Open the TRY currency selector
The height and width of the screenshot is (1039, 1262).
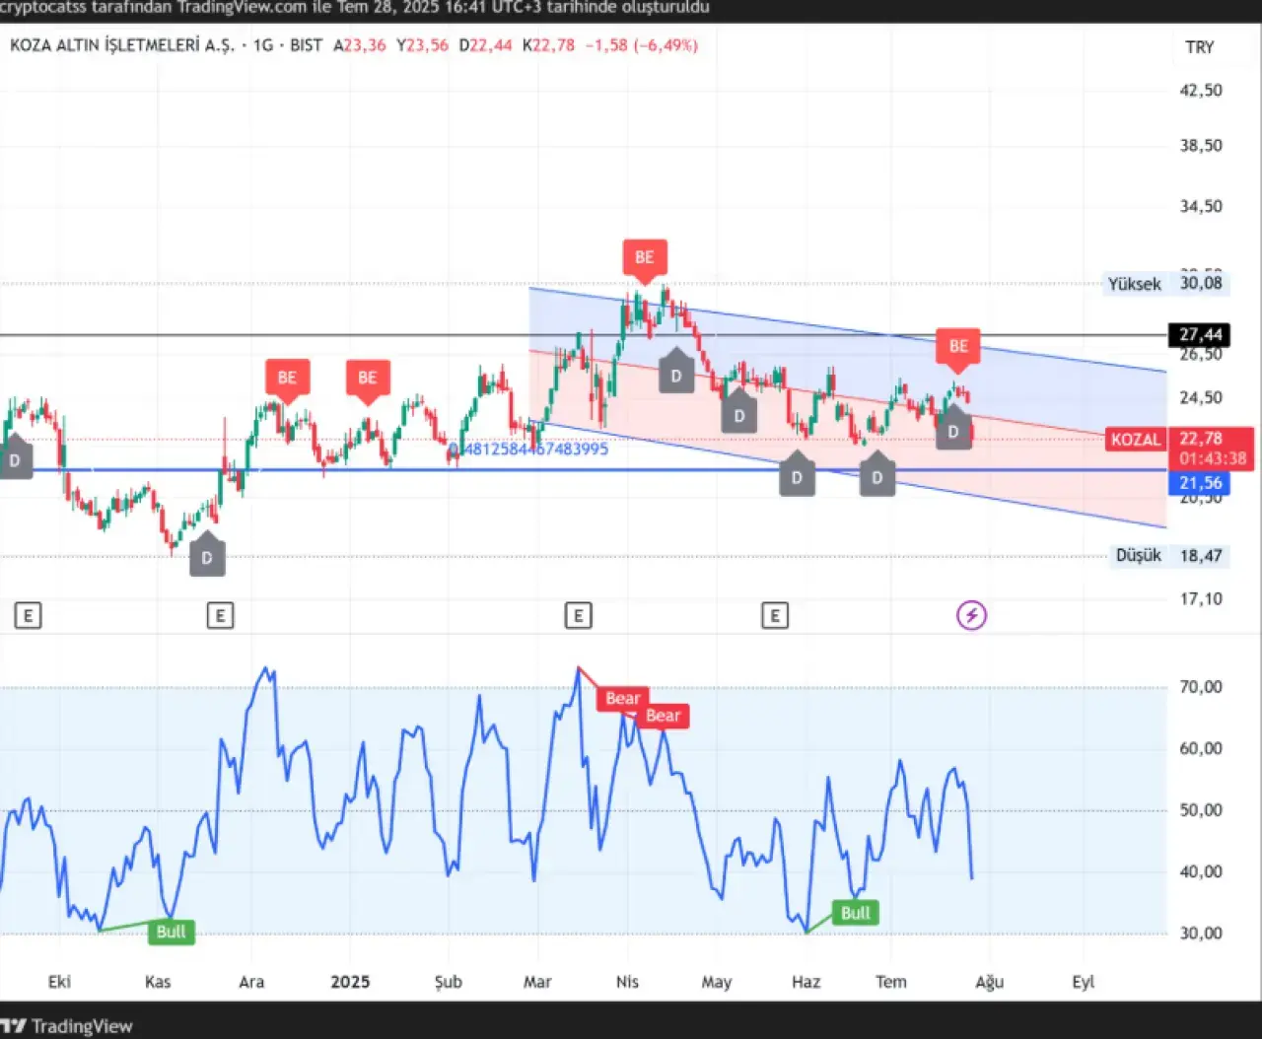tap(1199, 47)
